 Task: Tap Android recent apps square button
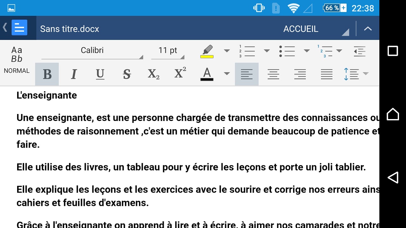[393, 51]
